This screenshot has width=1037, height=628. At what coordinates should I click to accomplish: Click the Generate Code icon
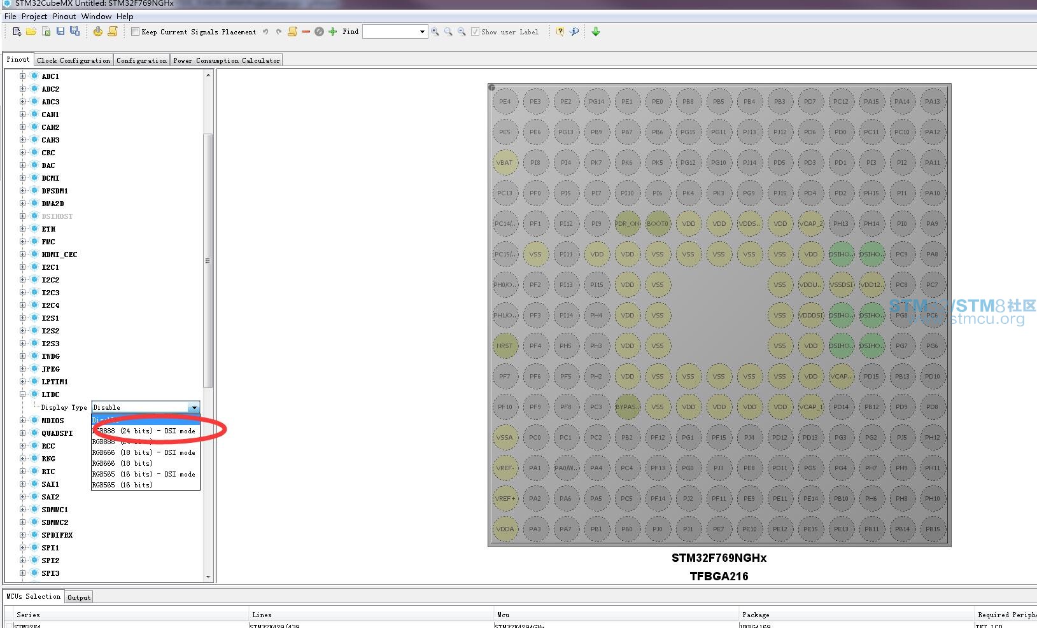(97, 31)
